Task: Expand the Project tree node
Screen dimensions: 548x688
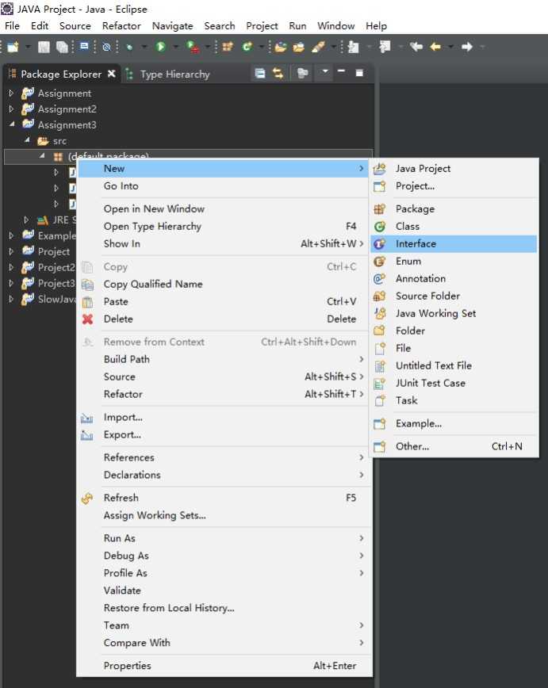Action: pyautogui.click(x=11, y=251)
